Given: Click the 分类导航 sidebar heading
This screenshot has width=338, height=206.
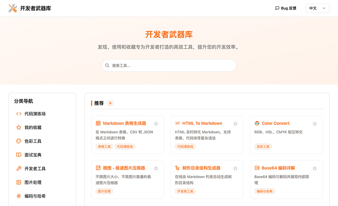Looking at the screenshot, I should coord(24,101).
